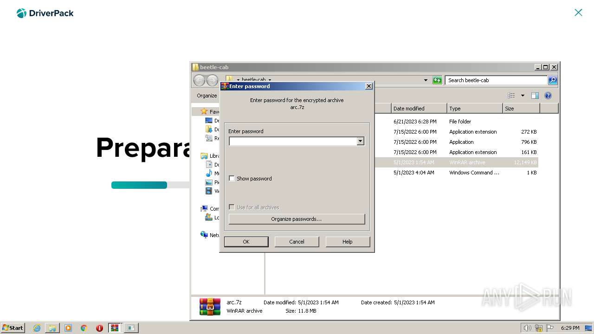Viewport: 594px width, 334px height.
Task: Open the address bar history dropdown
Action: coord(426,80)
